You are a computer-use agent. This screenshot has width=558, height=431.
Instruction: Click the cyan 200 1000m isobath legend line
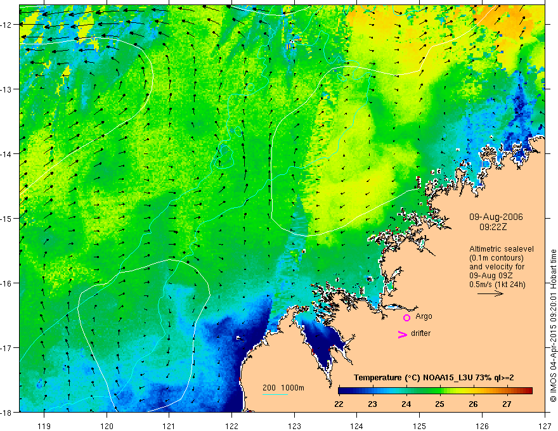click(x=275, y=394)
